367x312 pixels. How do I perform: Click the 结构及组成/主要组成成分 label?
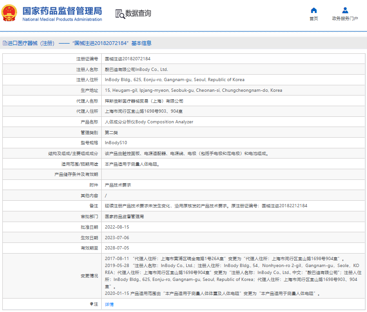click(x=73, y=153)
